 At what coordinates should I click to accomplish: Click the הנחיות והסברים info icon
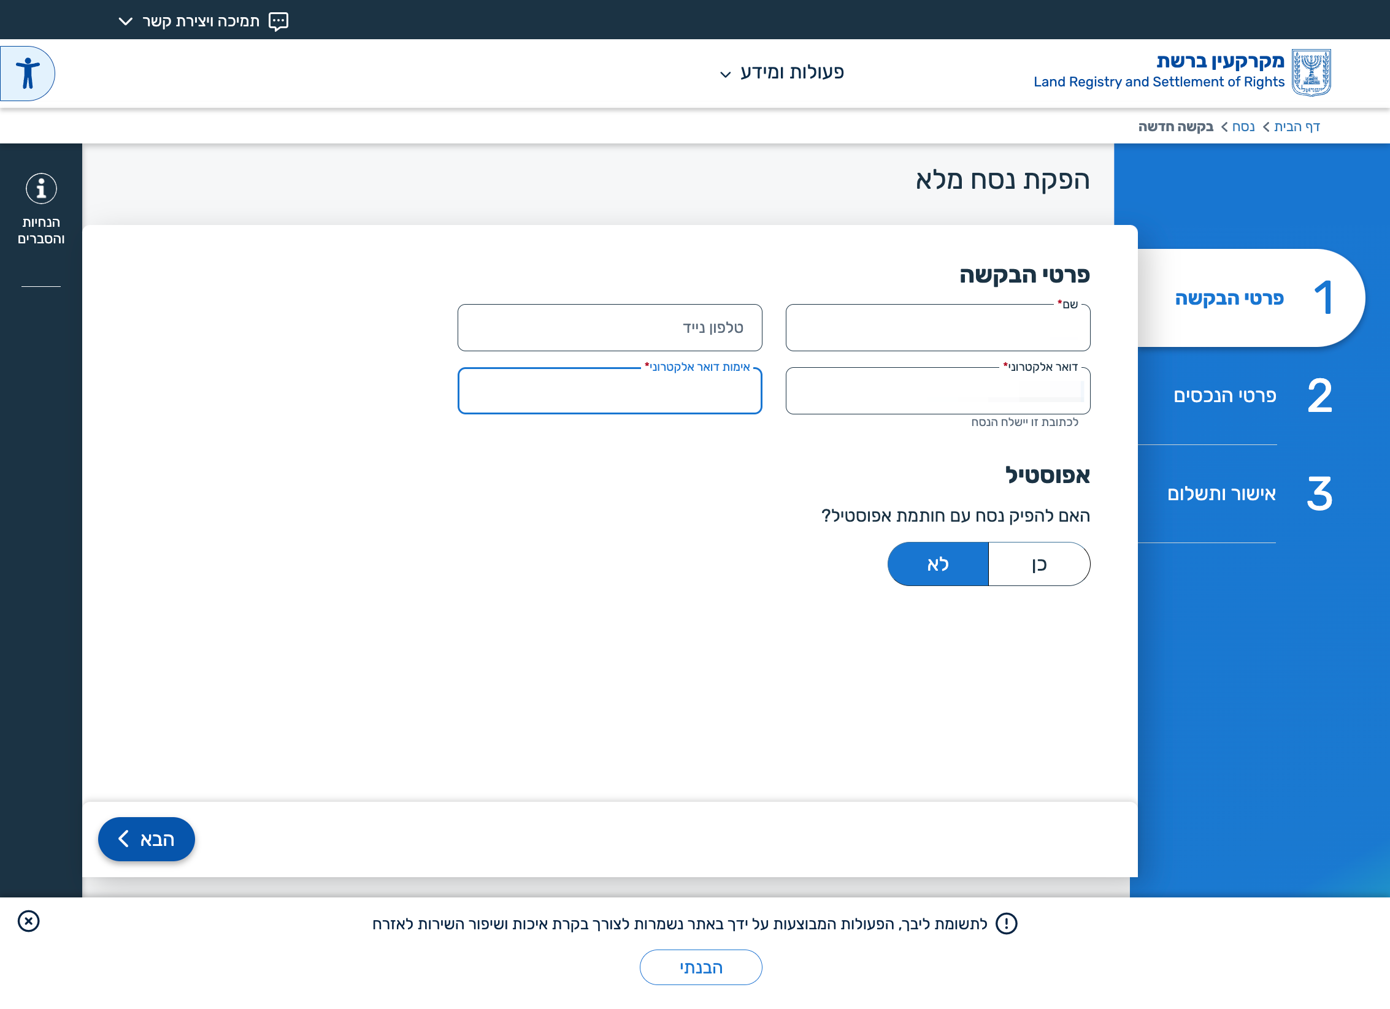point(41,188)
